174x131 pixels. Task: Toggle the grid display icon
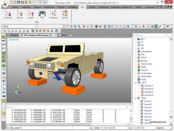(x=136, y=26)
